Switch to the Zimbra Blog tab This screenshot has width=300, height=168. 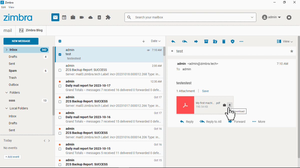tap(31, 30)
